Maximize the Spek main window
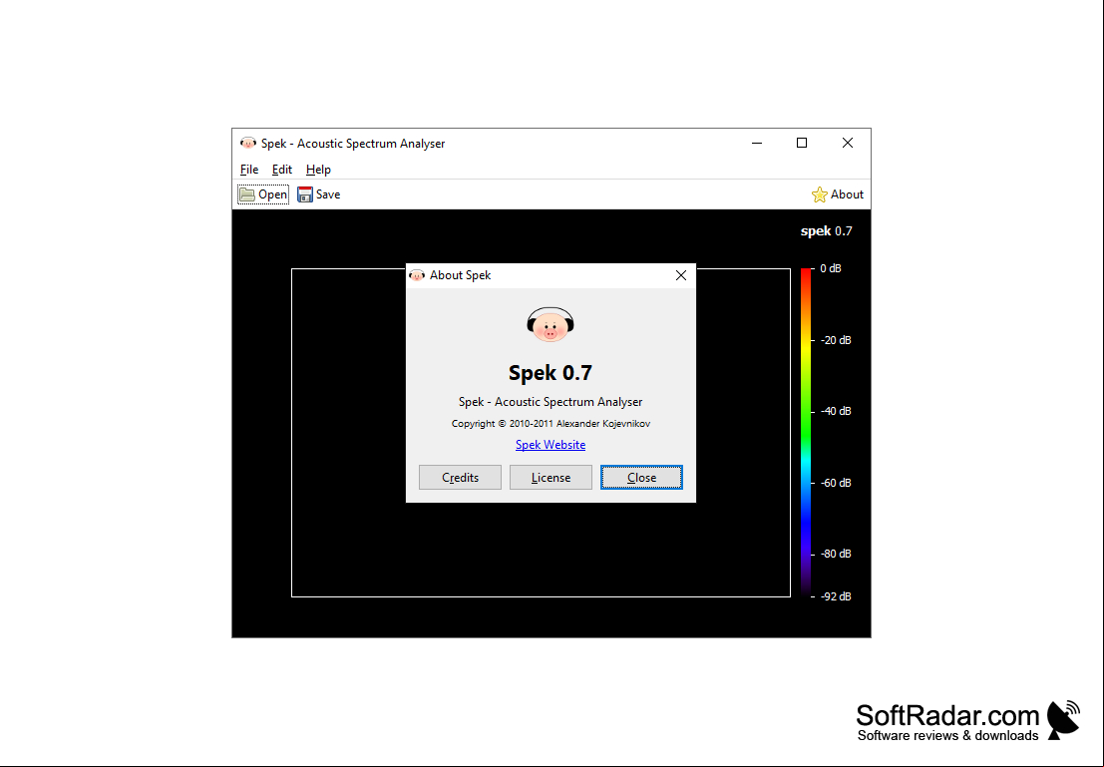This screenshot has height=767, width=1104. click(802, 143)
